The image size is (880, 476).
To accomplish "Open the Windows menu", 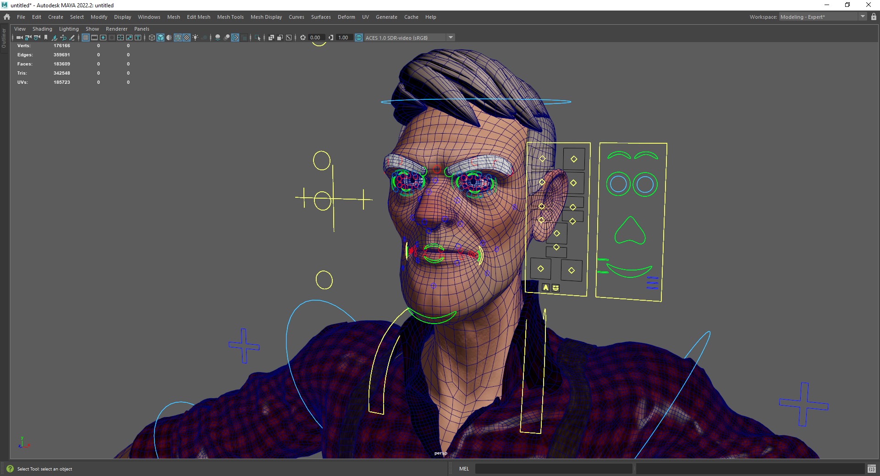I will pyautogui.click(x=149, y=17).
